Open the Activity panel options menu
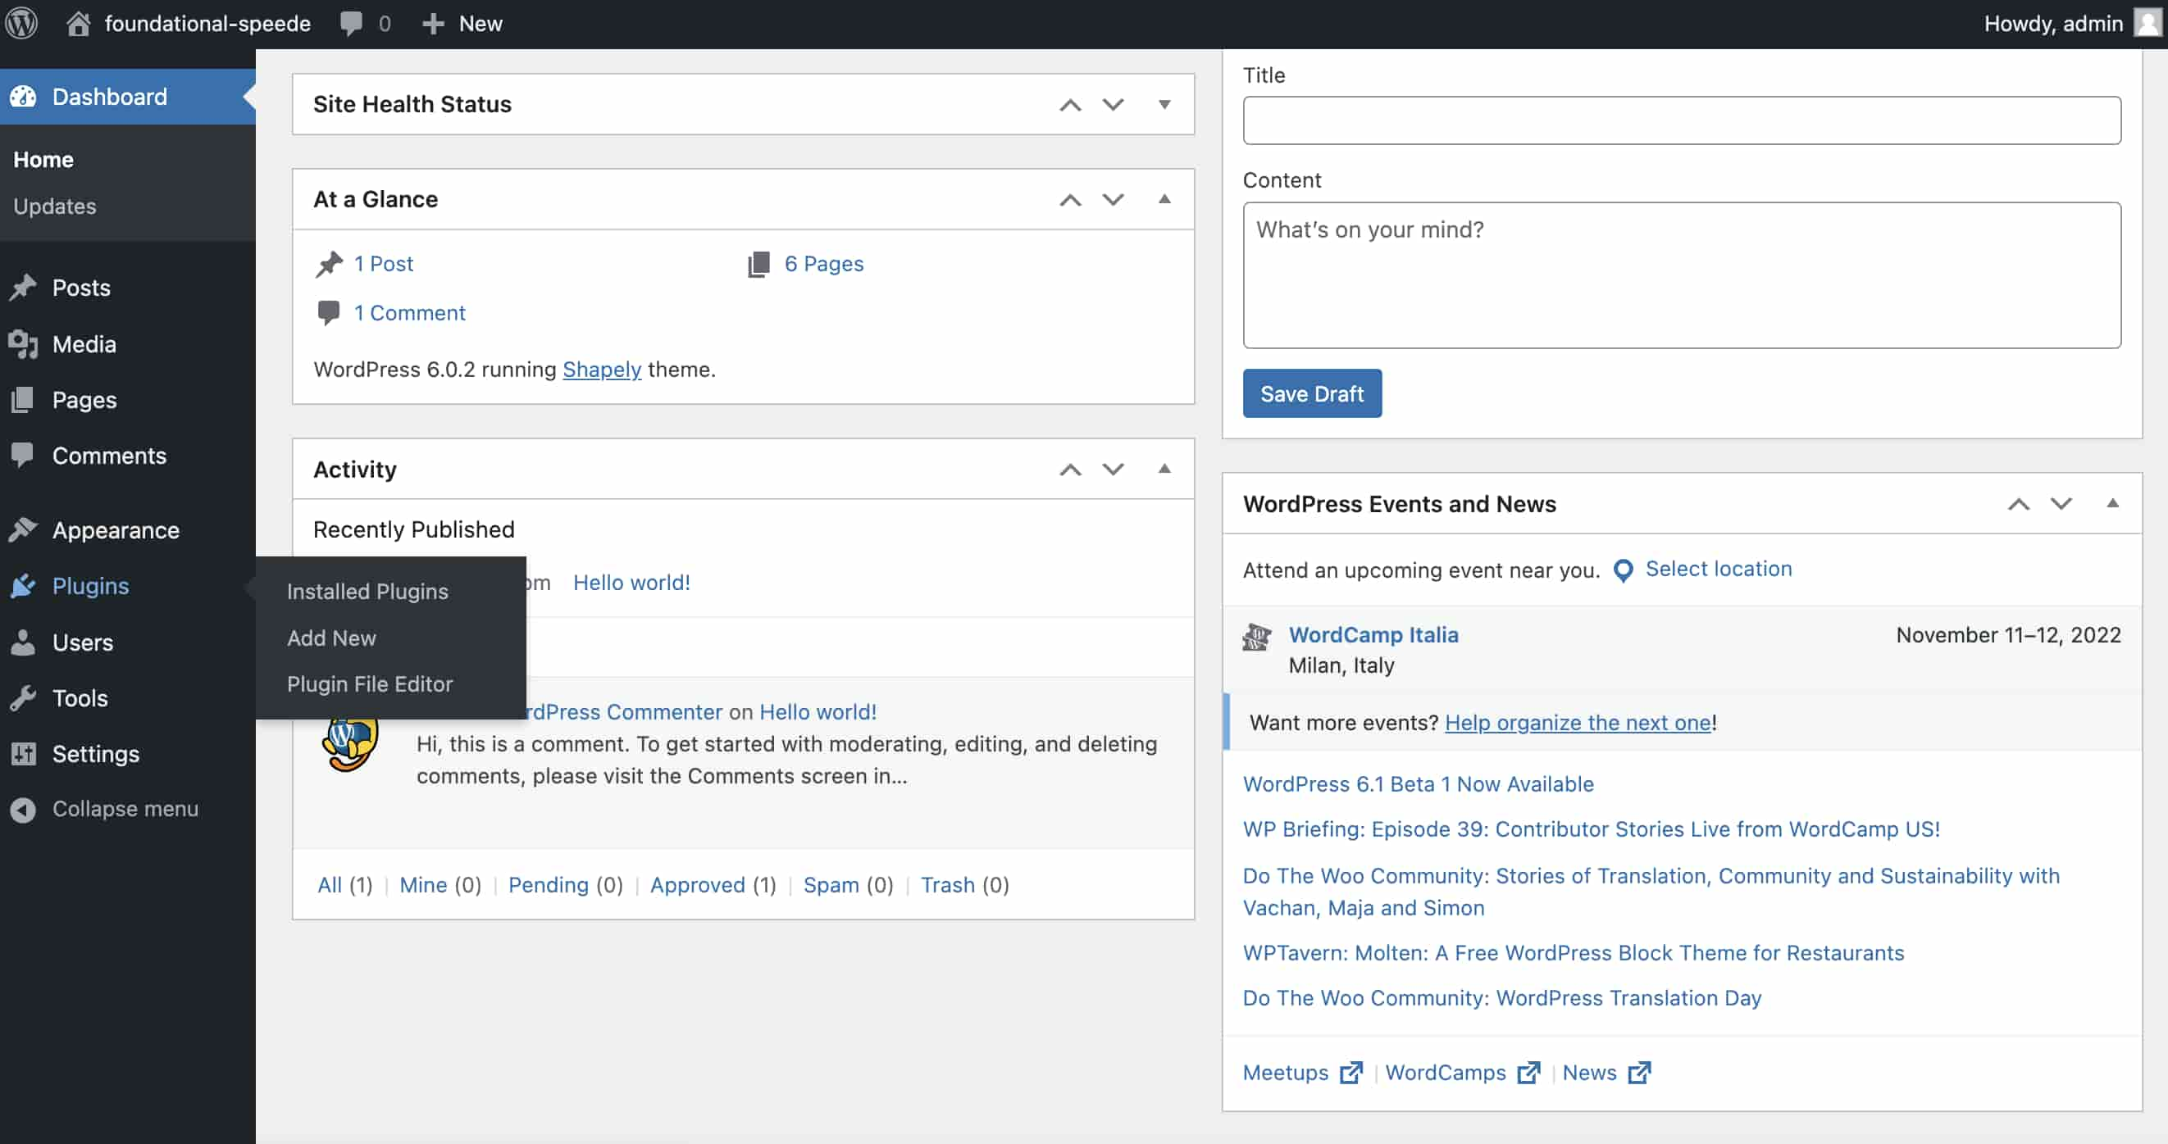 click(1163, 469)
